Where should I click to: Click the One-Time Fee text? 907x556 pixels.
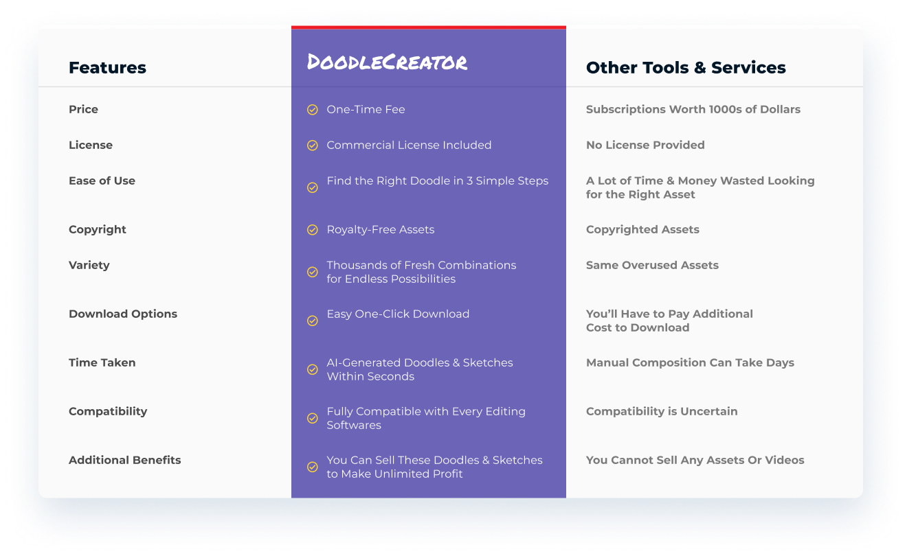tap(366, 109)
